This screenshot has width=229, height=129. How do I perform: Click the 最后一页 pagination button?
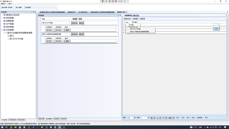(172, 118)
